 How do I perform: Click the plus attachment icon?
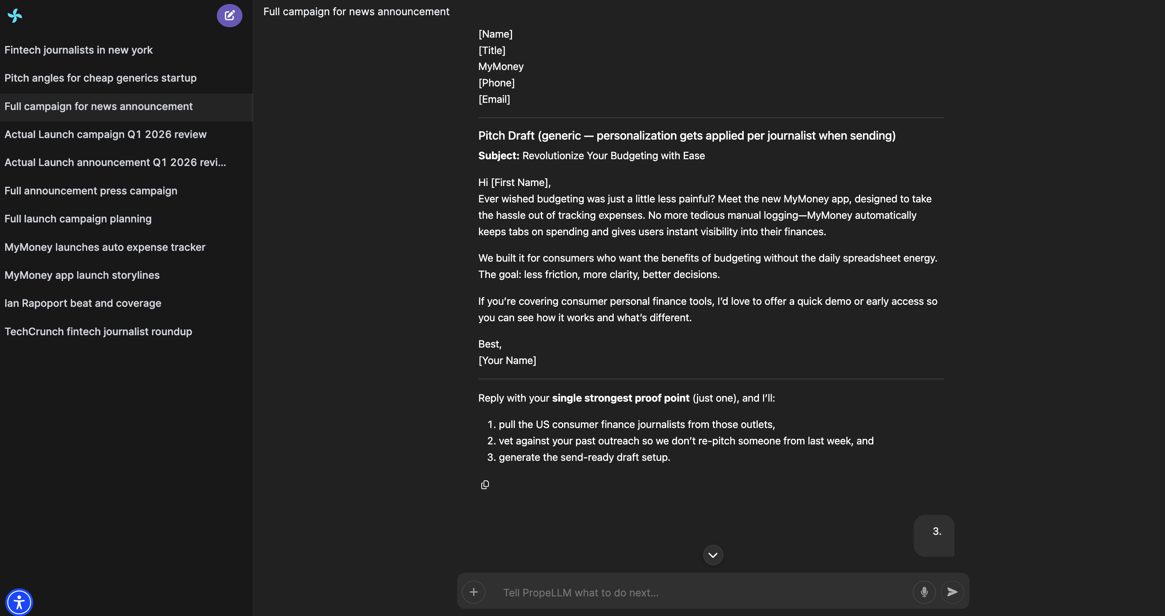(x=474, y=592)
